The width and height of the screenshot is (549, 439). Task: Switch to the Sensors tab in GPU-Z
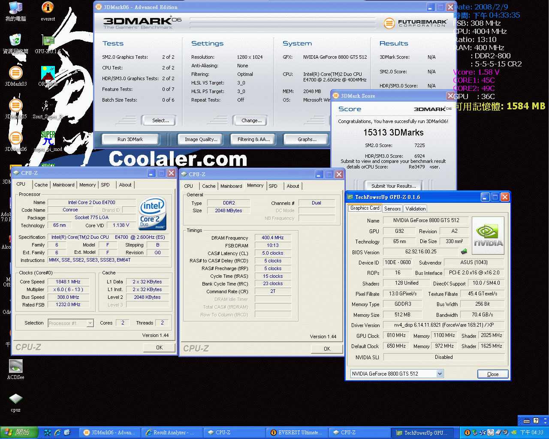[392, 209]
